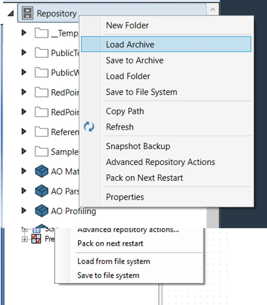The height and width of the screenshot is (305, 267).
Task: Collapse the Repository root node
Action: pos(10,14)
